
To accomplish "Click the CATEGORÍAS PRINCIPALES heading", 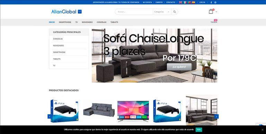I will pyautogui.click(x=67, y=32).
